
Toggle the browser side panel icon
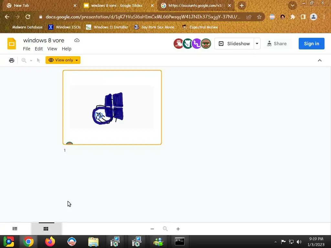[303, 17]
